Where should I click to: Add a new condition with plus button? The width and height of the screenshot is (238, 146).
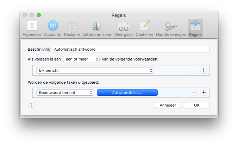click(x=203, y=70)
